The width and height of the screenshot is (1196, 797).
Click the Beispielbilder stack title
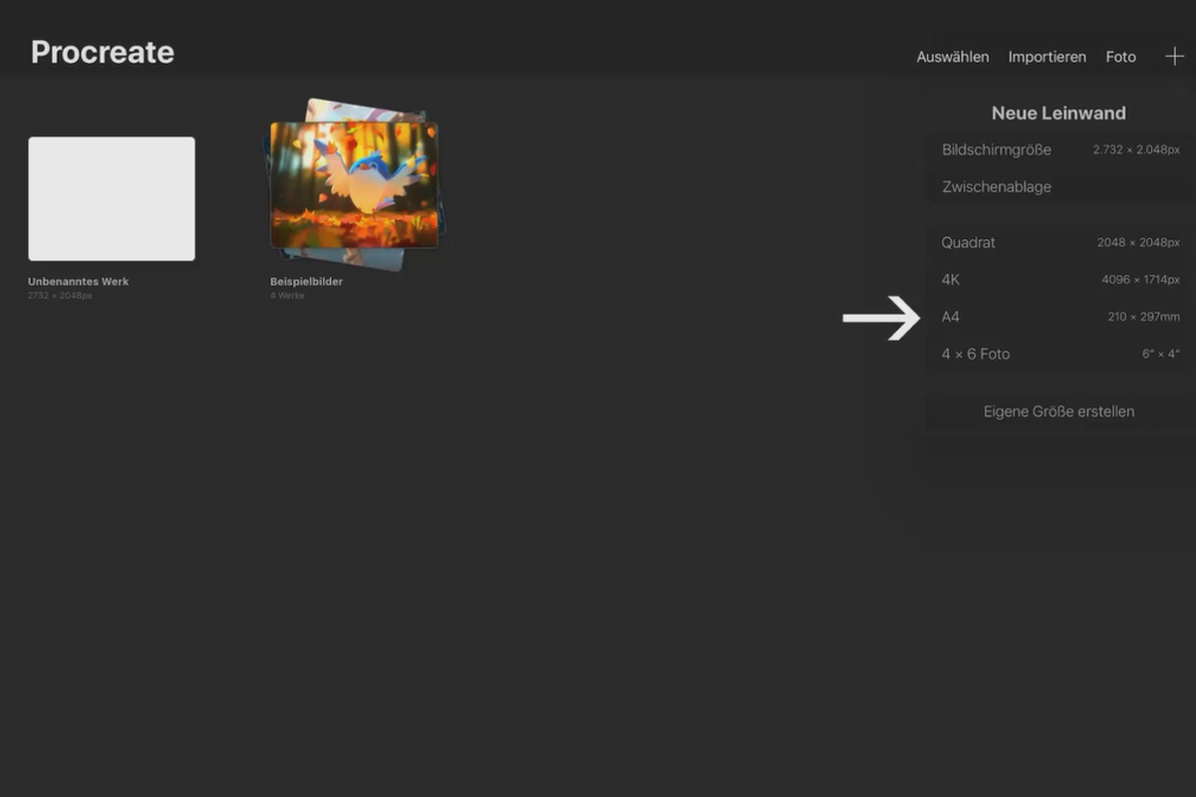click(306, 282)
